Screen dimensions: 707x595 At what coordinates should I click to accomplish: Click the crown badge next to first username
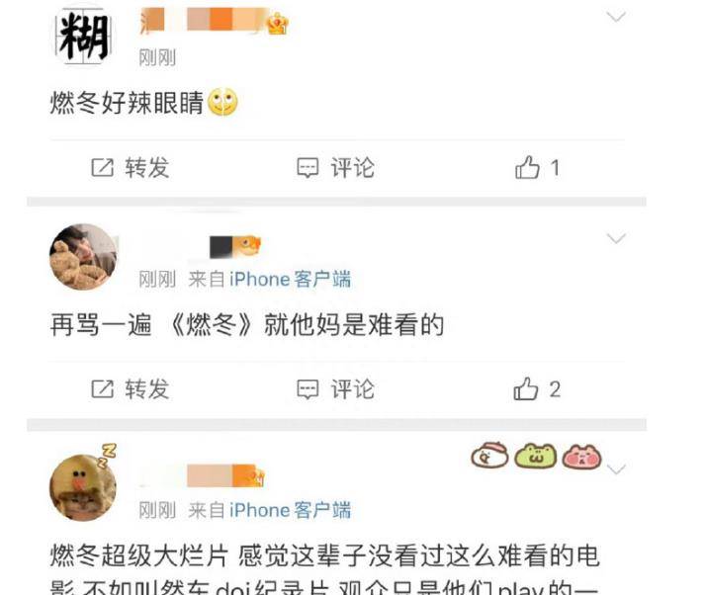click(277, 25)
